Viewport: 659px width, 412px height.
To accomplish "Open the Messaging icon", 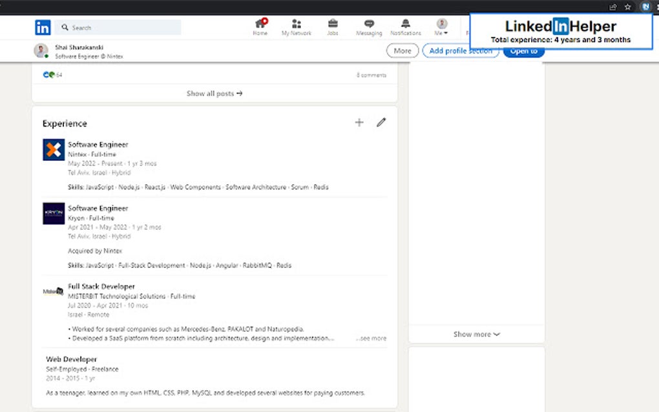I will [x=369, y=24].
